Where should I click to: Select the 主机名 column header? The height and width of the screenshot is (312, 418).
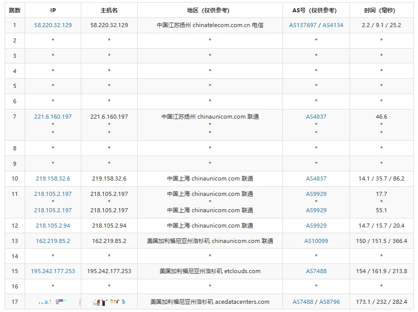pyautogui.click(x=109, y=10)
